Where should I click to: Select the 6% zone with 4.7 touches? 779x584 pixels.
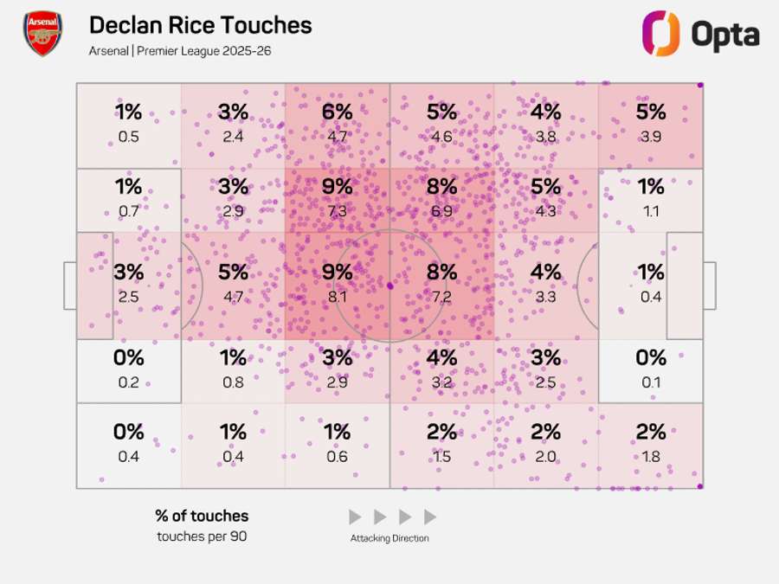337,124
